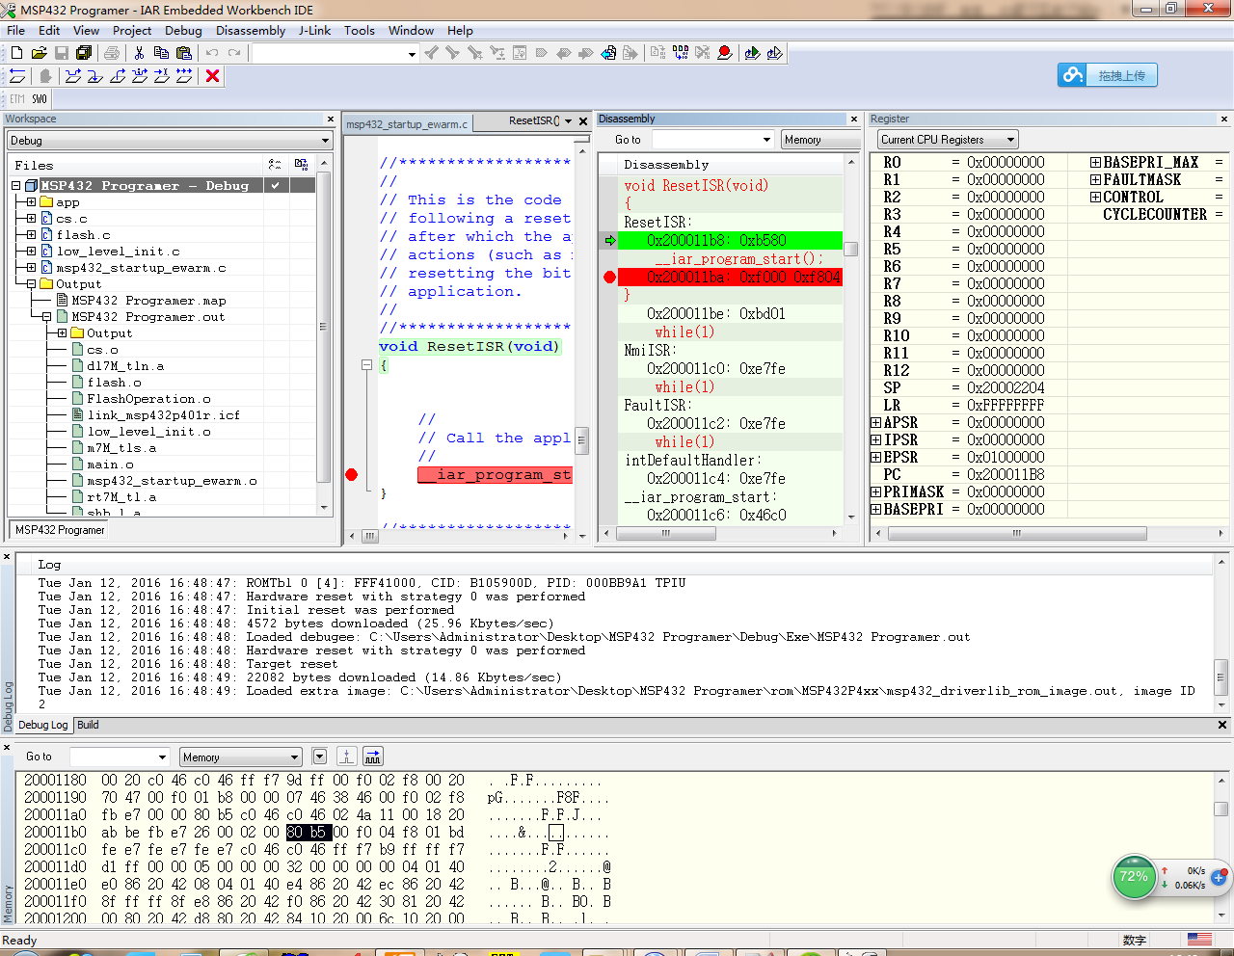Screen dimensions: 1234x956
Task: Open the J-Link menu
Action: 314,31
